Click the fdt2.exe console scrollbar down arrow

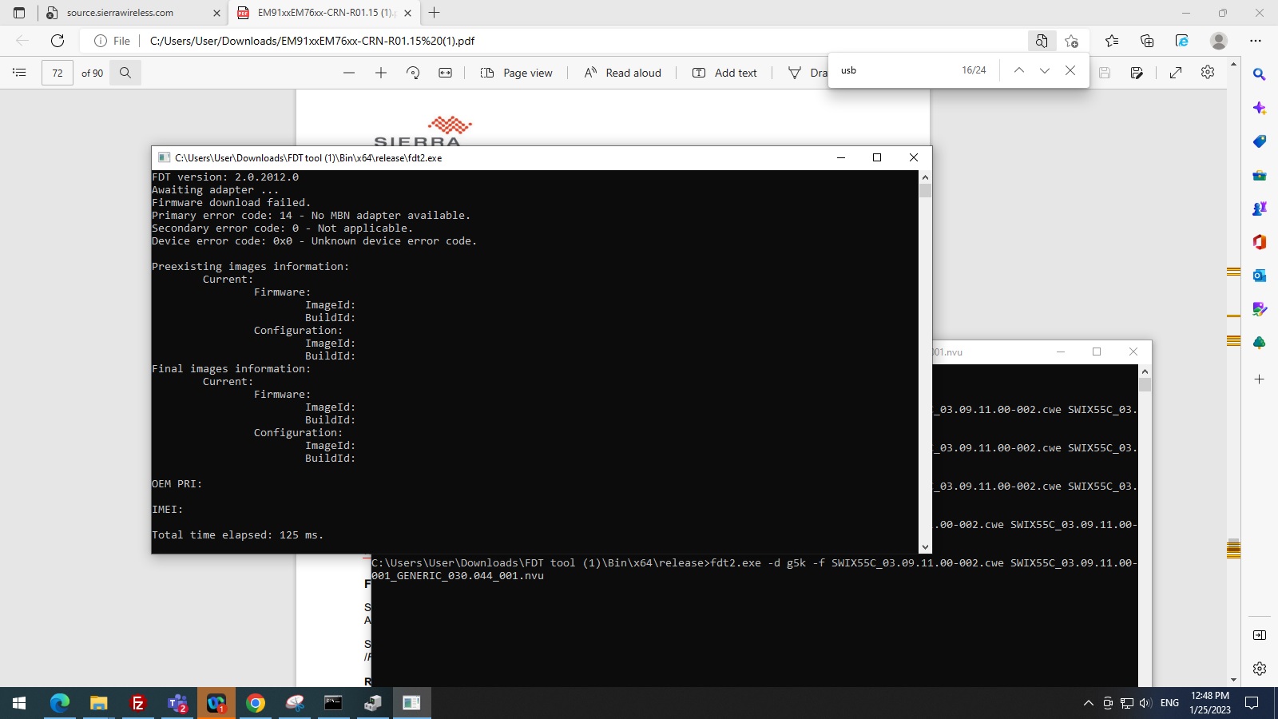click(926, 547)
